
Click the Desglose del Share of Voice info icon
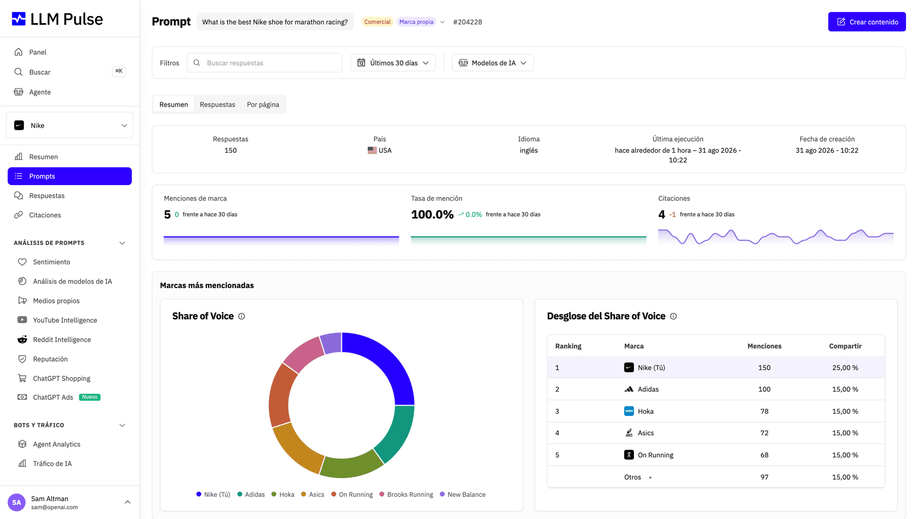[673, 316]
